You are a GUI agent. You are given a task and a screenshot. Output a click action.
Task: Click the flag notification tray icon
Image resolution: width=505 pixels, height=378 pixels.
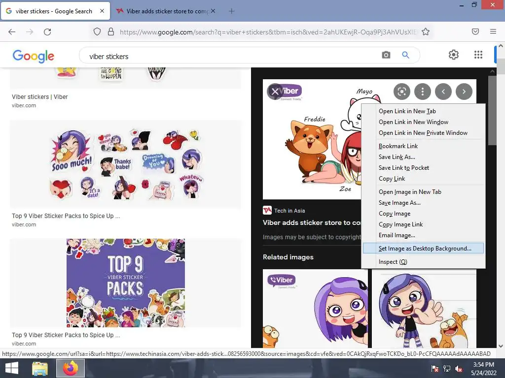coord(435,369)
